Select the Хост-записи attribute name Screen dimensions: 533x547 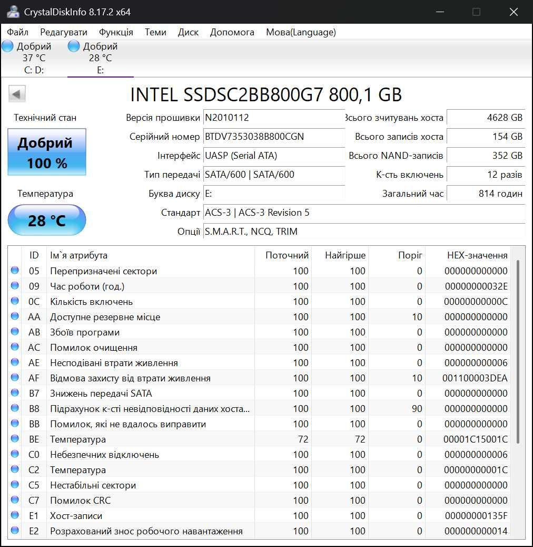coord(76,516)
